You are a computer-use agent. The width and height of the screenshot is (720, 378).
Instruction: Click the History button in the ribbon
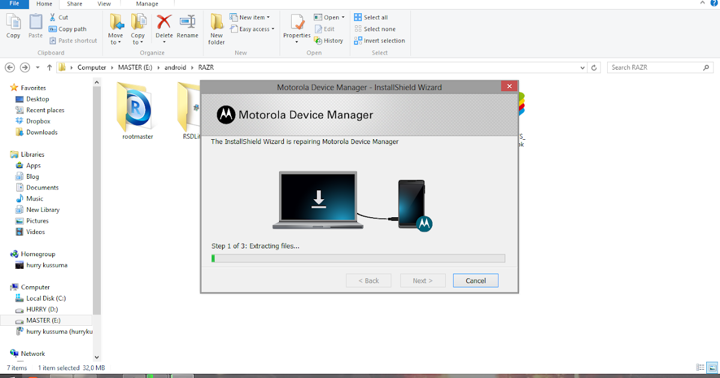(x=329, y=40)
